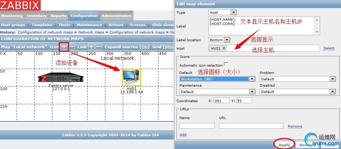This screenshot has width=341, height=149.
Task: Click the '10.188.1.44' IP label
Action: point(132,92)
